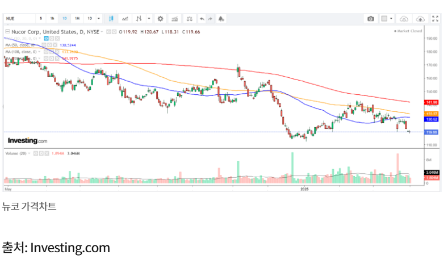This screenshot has height=259, width=444.
Task: Open the Volume (20) dropdown arrow
Action: [x=29, y=153]
